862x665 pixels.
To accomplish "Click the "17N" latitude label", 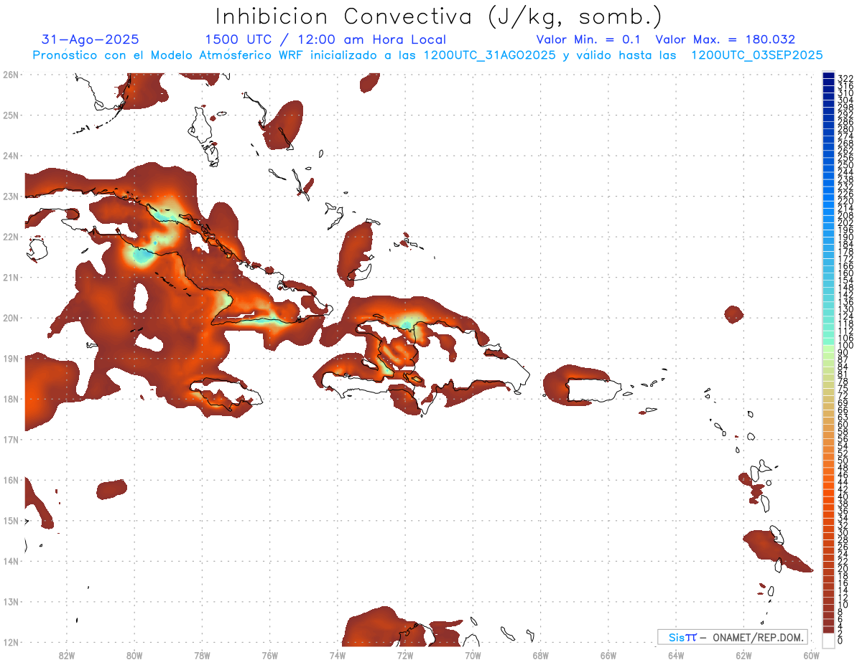I will (x=11, y=439).
